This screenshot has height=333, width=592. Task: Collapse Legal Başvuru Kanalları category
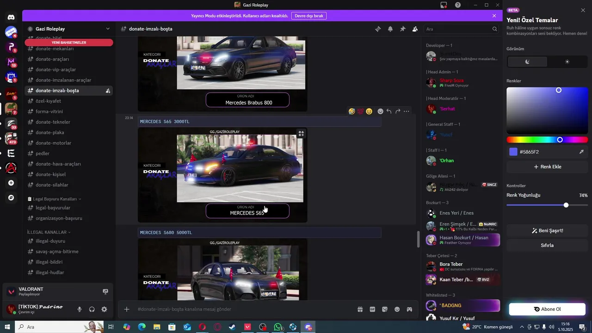coord(54,199)
